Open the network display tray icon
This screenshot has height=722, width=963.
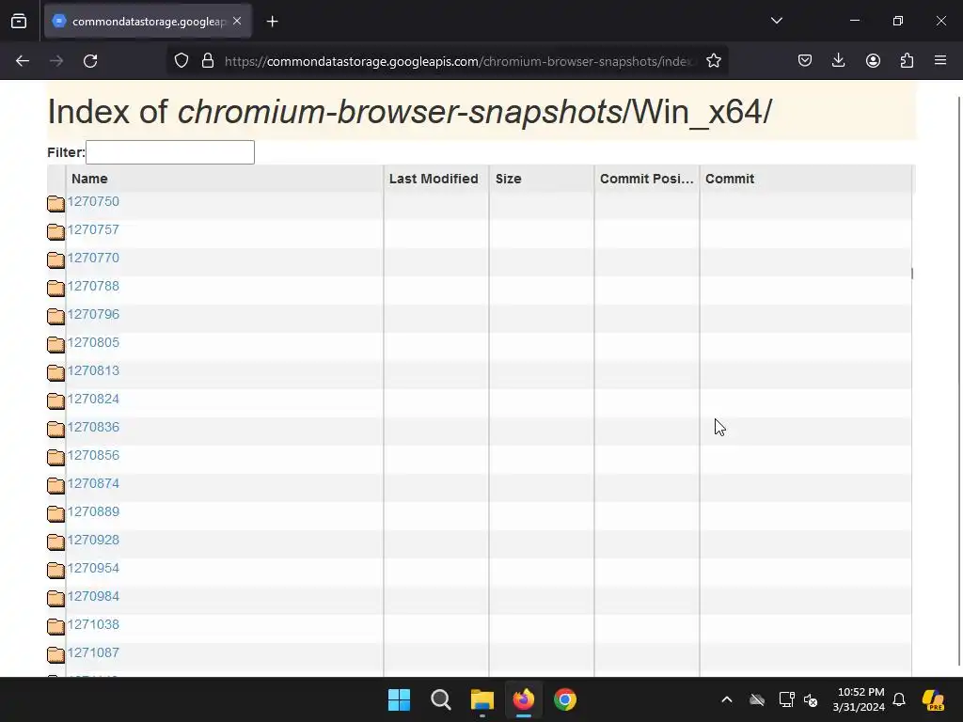786,699
